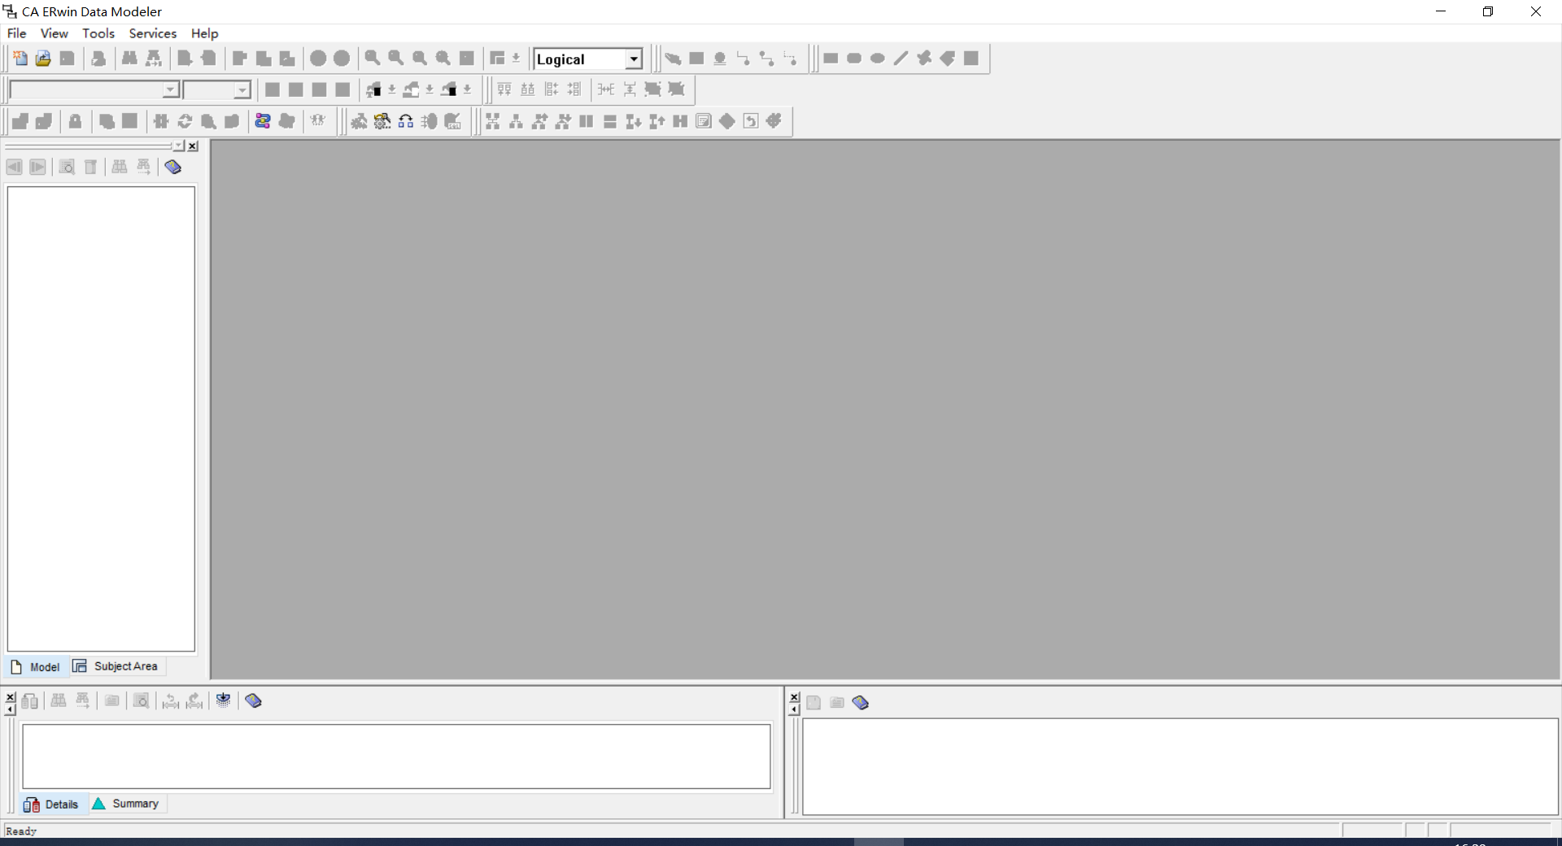The width and height of the screenshot is (1562, 846).
Task: Create a new model file
Action: (20, 58)
